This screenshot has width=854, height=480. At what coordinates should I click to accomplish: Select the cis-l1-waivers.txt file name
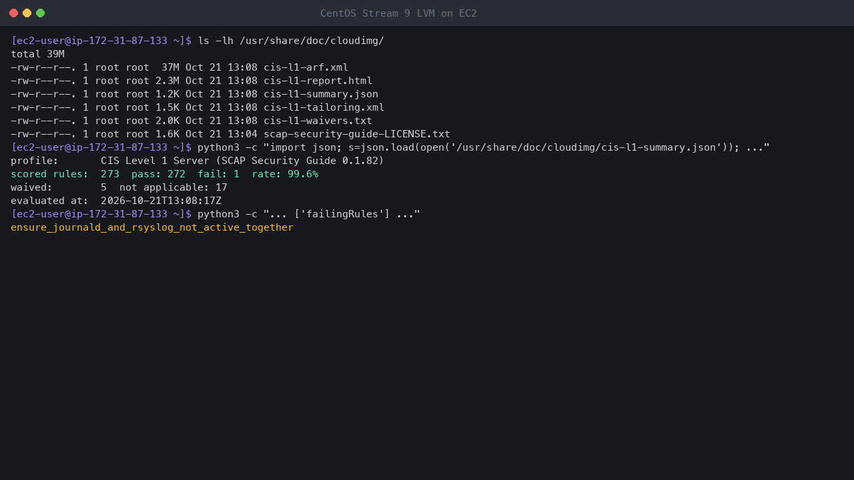click(x=318, y=121)
